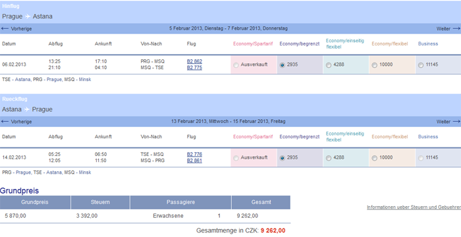Select outbound Economy/flexibel fare 10000
The height and width of the screenshot is (237, 461).
[374, 65]
